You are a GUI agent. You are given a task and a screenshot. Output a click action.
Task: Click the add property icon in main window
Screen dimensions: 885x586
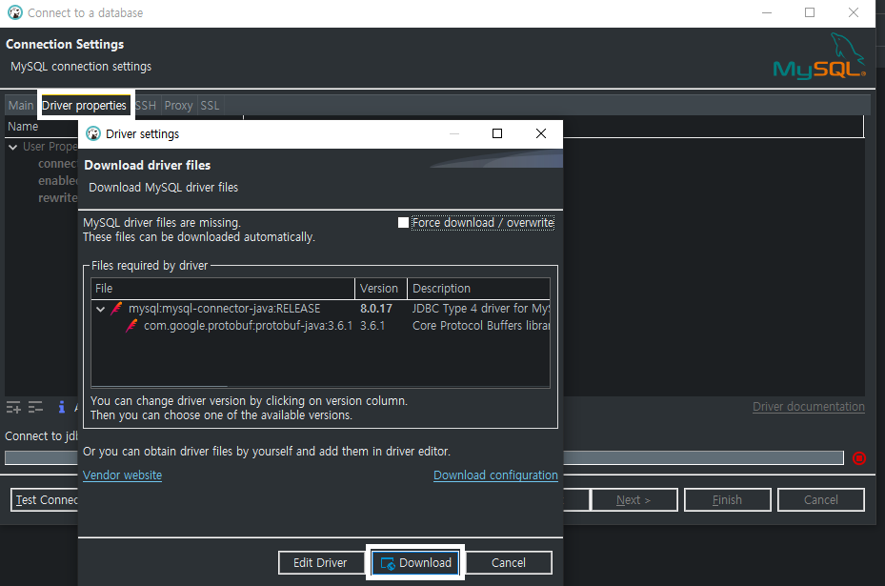13,407
